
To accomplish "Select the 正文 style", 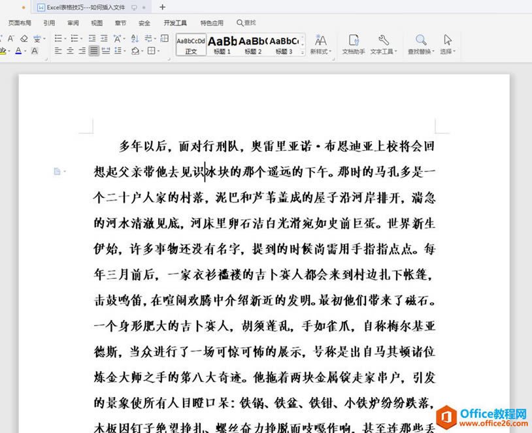I will pyautogui.click(x=191, y=44).
